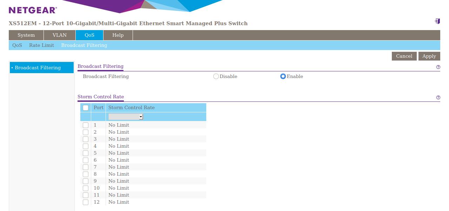Switch to the VLAN tab

tap(60, 35)
